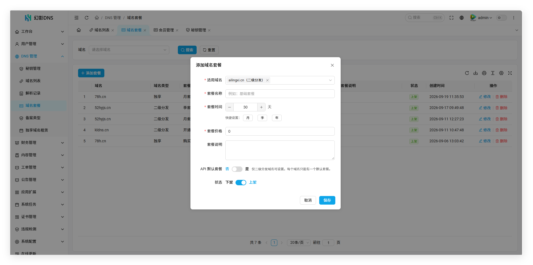The height and width of the screenshot is (265, 533).
Task: Expand the table to fullscreen icon
Action: click(x=510, y=73)
